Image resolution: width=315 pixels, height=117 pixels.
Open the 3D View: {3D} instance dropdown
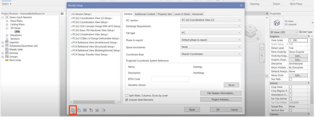(x=284, y=32)
